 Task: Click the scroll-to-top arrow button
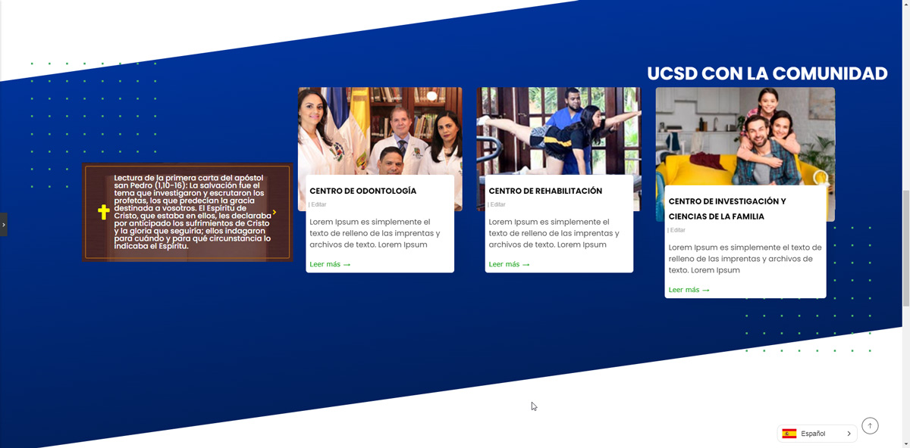870,426
